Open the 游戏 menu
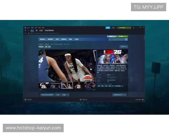Screen dimensions: 169x135 pyautogui.click(x=39, y=28)
